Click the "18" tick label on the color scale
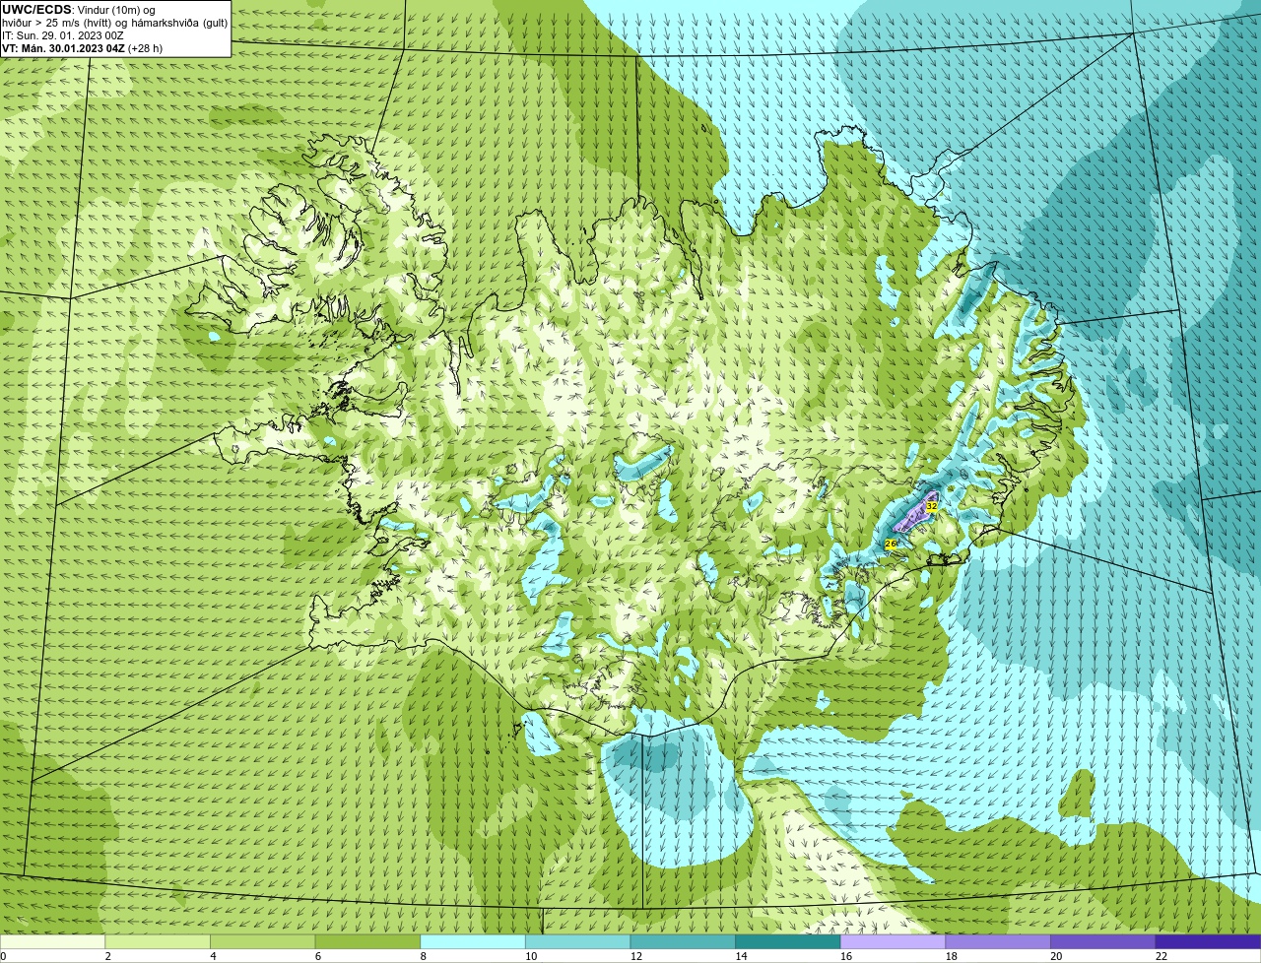1261x963 pixels. click(x=951, y=956)
